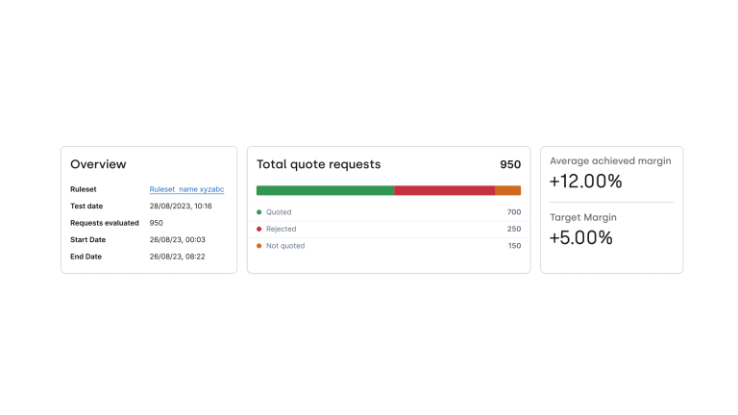738x415 pixels.
Task: Click the Quoted count 700
Action: 514,212
